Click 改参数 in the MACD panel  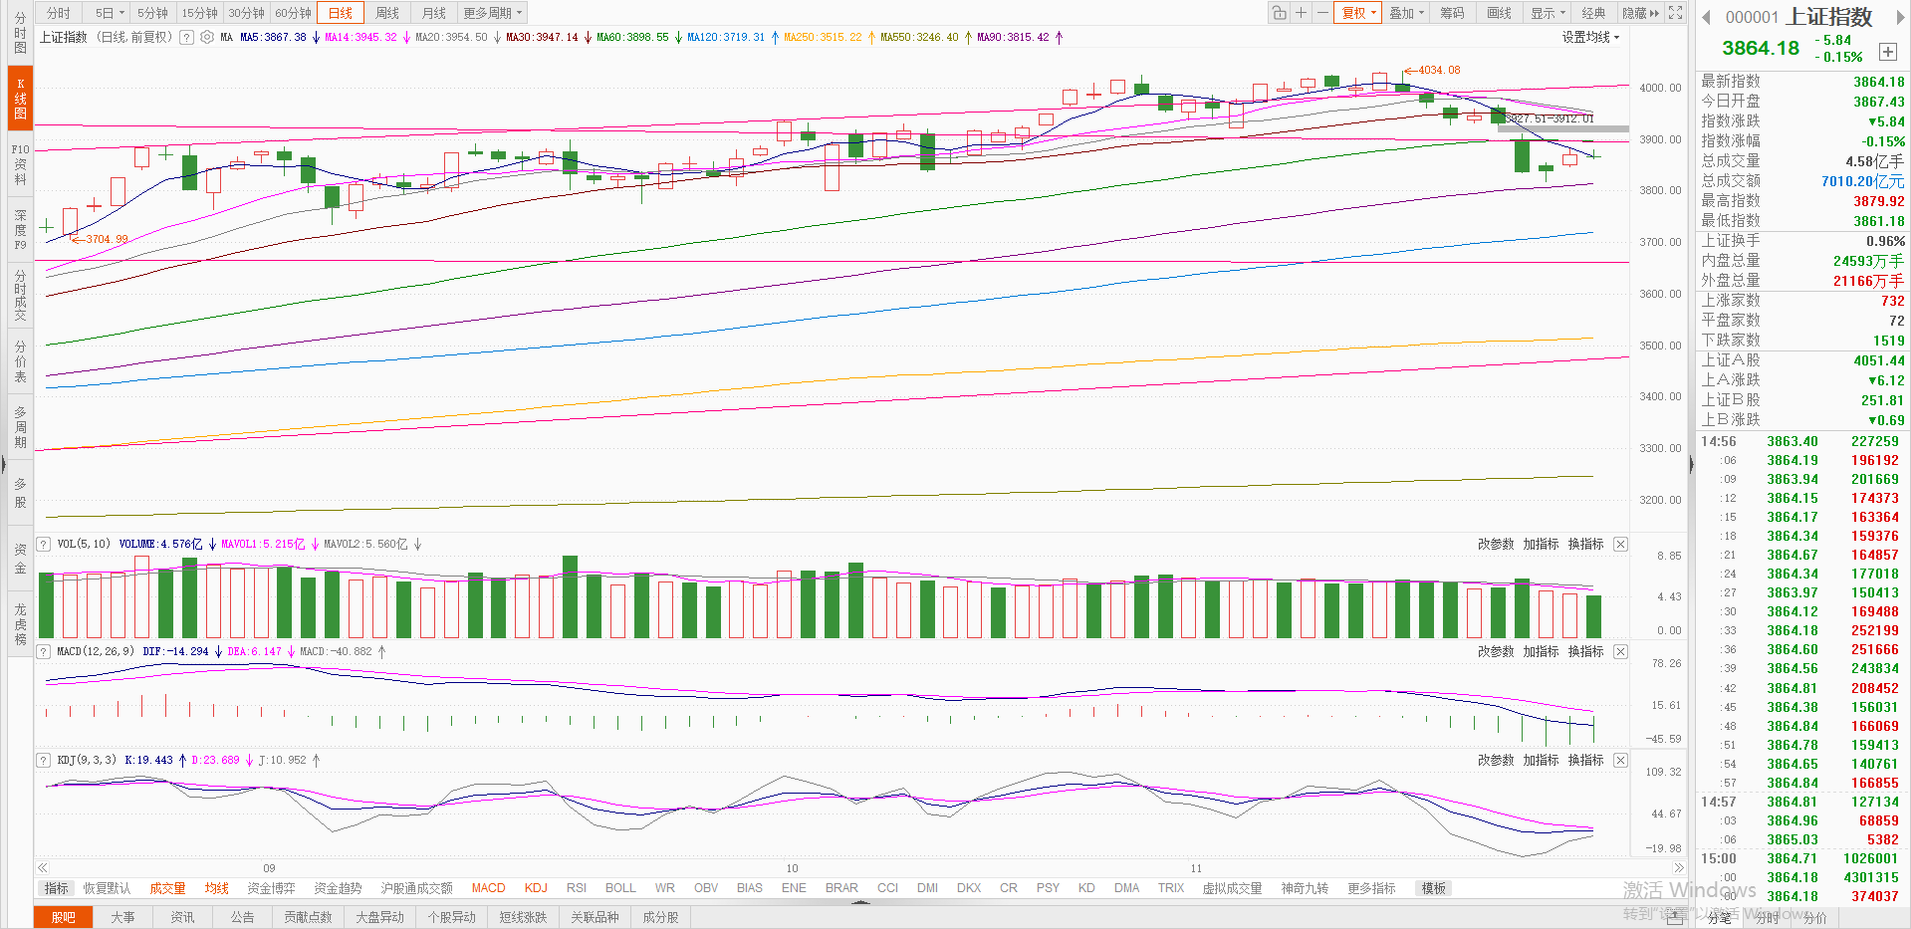pos(1495,651)
